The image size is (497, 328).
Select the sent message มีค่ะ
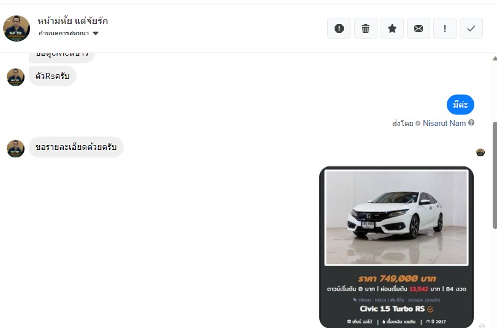[460, 105]
